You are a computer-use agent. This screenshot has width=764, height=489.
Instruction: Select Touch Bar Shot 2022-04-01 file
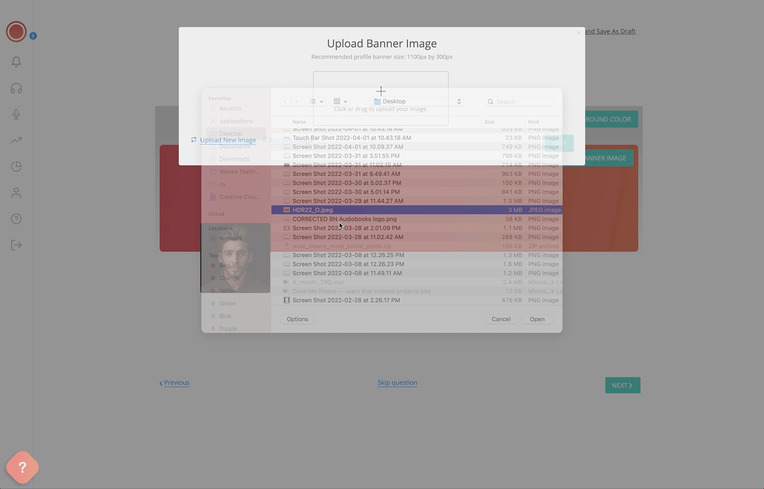(x=417, y=138)
